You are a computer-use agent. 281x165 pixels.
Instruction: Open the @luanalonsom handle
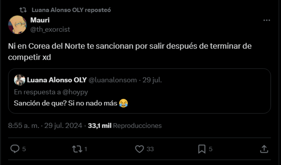[113, 80]
